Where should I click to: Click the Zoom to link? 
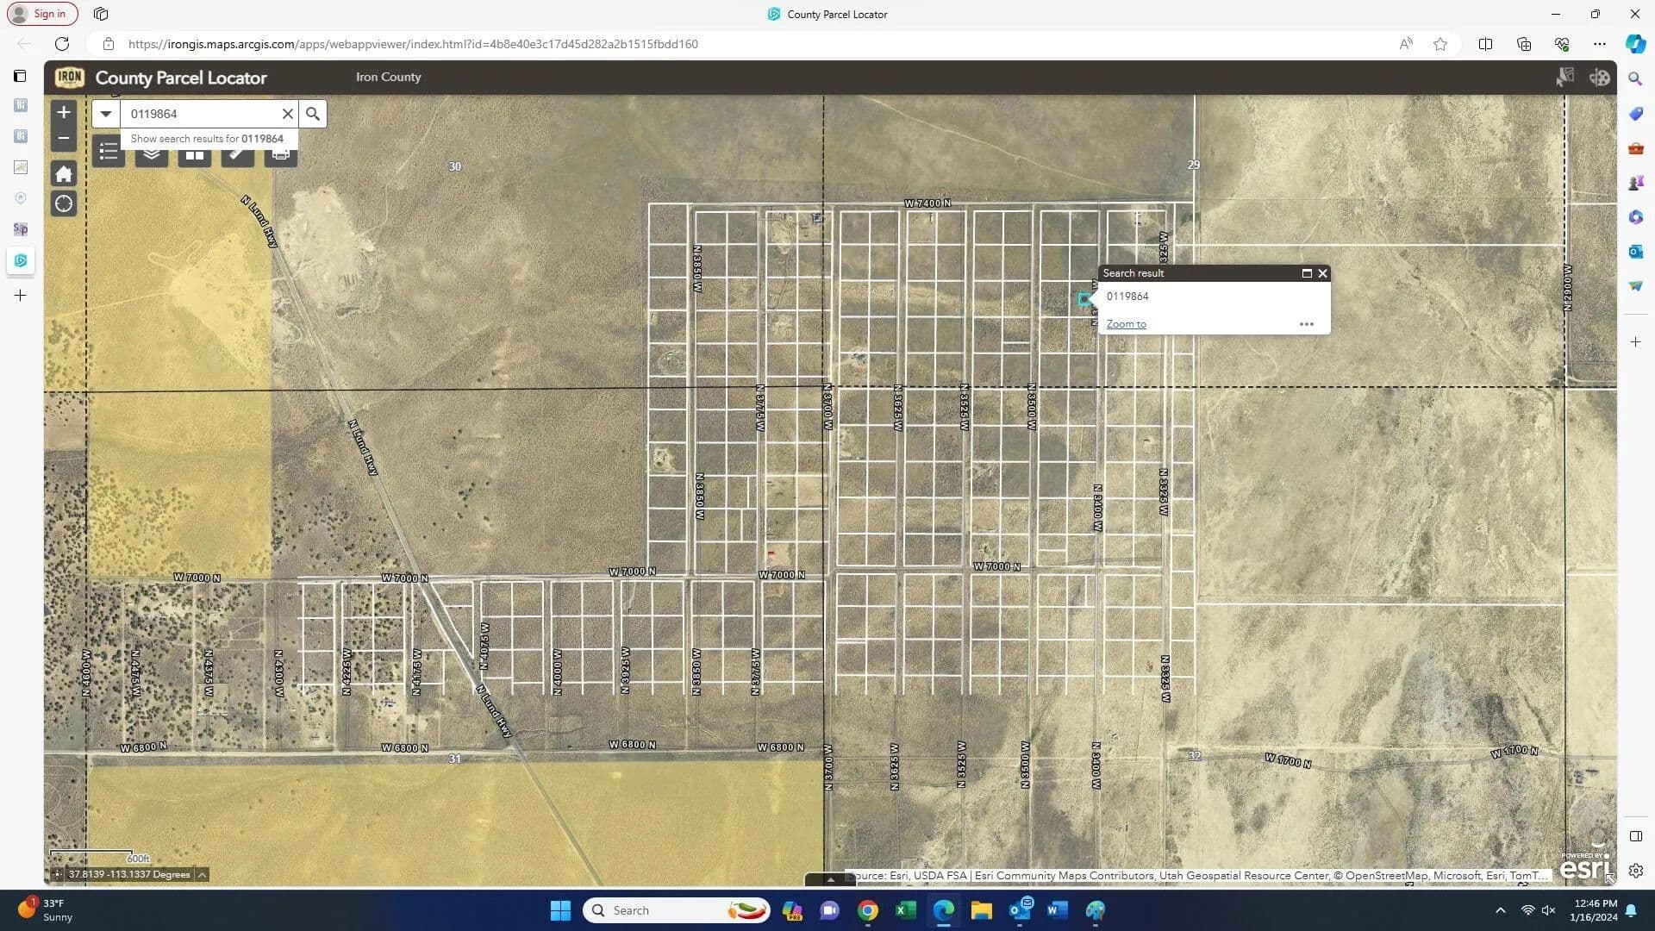point(1126,324)
